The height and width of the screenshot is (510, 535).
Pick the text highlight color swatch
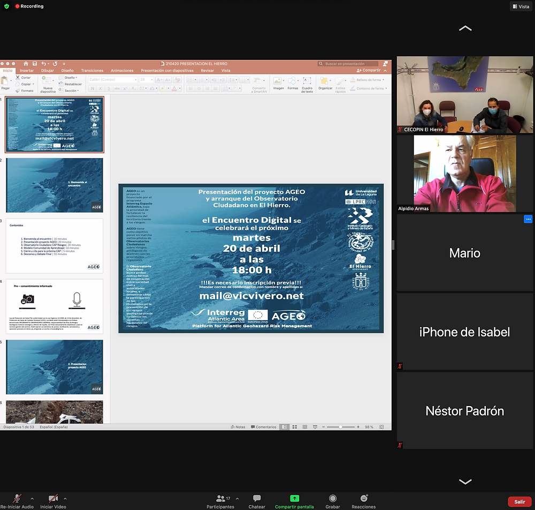coord(163,88)
